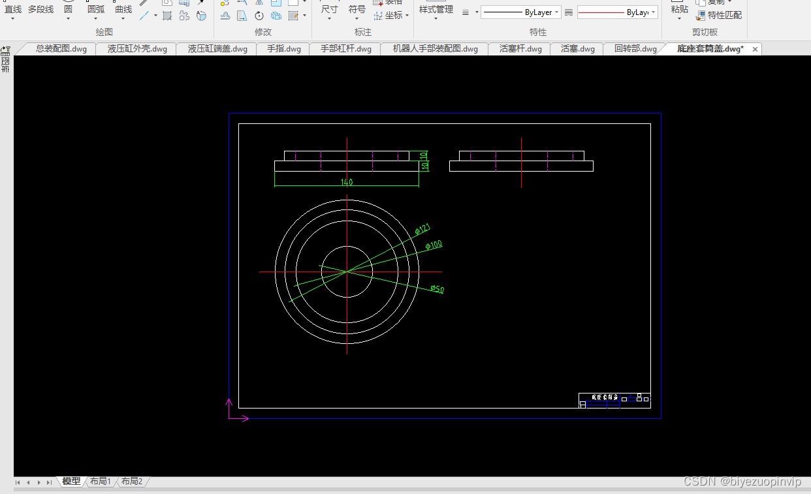Click the edit hatch pencil icon
Viewport: 811px width, 494px height.
click(x=293, y=15)
